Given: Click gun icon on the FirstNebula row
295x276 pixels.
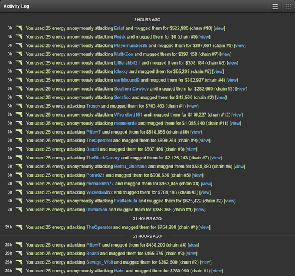Looking at the screenshot, I should pyautogui.click(x=19, y=201).
